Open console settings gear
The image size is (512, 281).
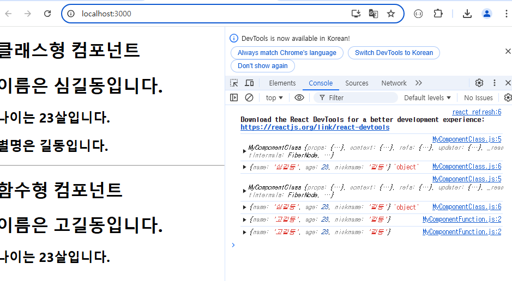pyautogui.click(x=508, y=97)
